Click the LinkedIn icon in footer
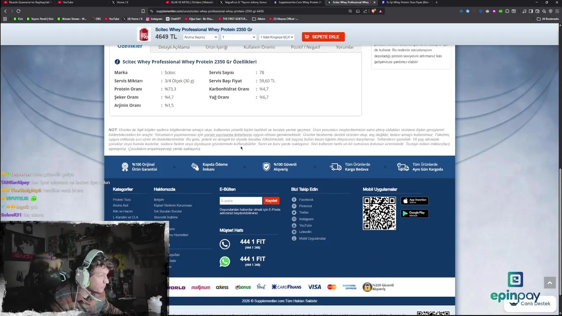 click(294, 232)
